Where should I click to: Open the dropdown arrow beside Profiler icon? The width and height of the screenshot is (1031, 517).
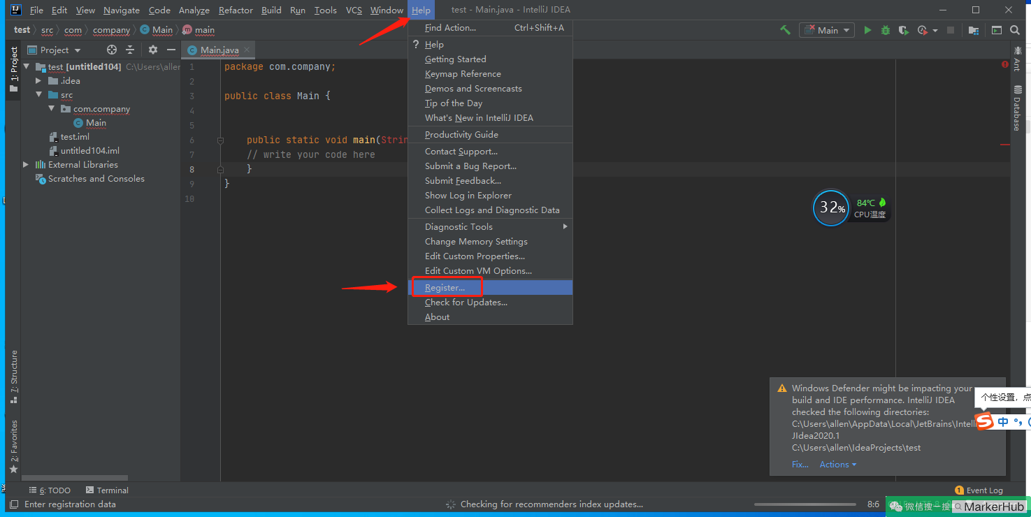tap(934, 31)
